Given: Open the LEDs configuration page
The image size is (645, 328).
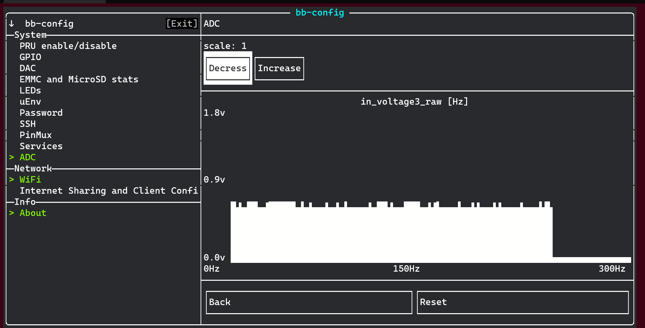Looking at the screenshot, I should tap(30, 90).
